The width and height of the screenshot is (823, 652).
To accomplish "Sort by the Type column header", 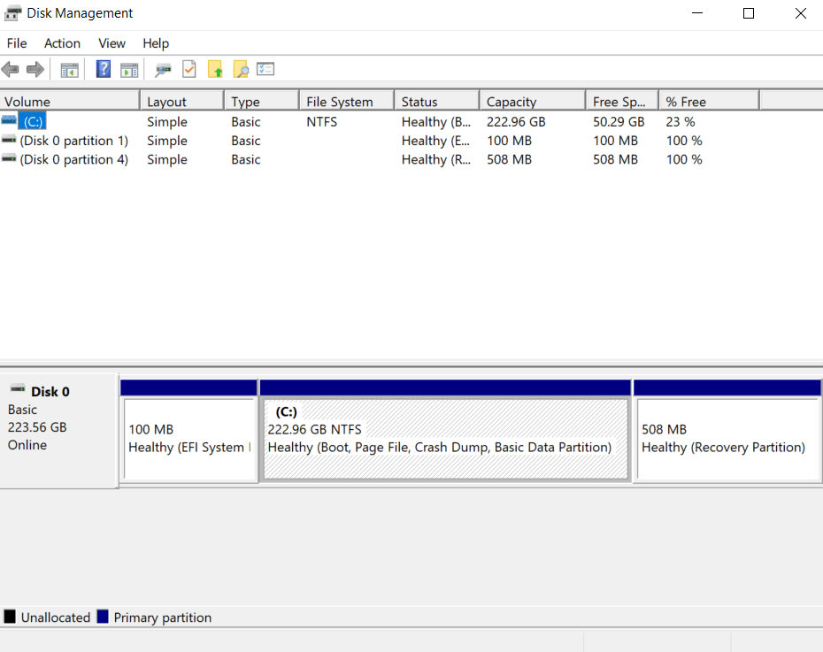I will pos(262,101).
